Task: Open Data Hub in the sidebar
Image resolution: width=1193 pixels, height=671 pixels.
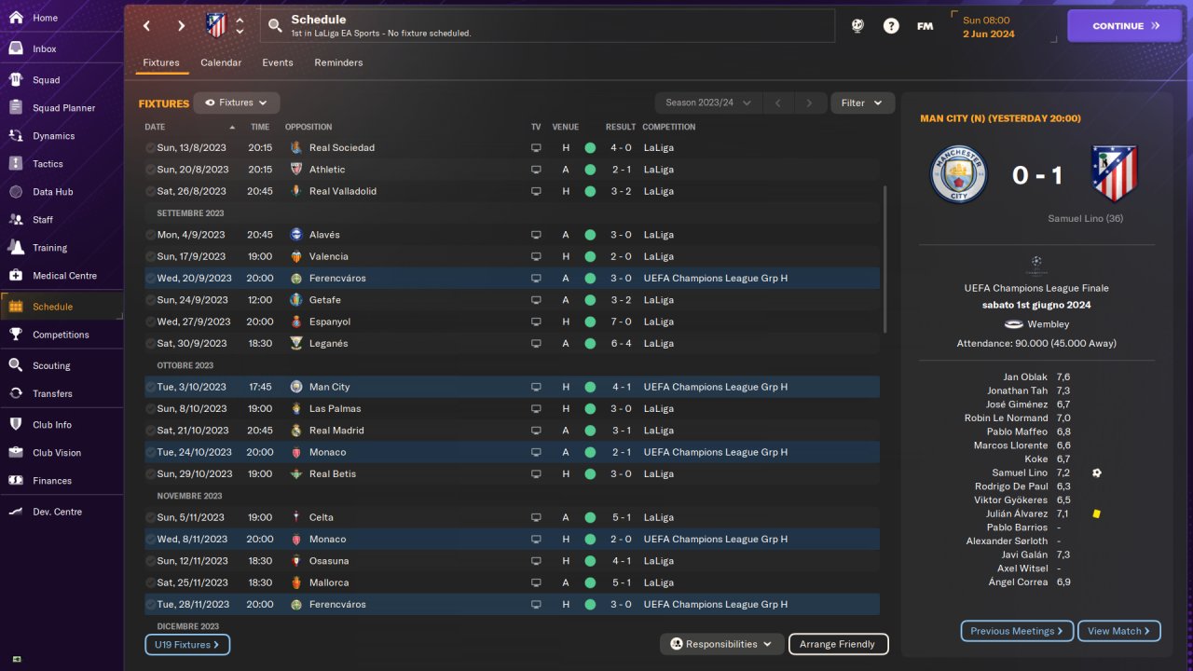Action: pyautogui.click(x=62, y=192)
